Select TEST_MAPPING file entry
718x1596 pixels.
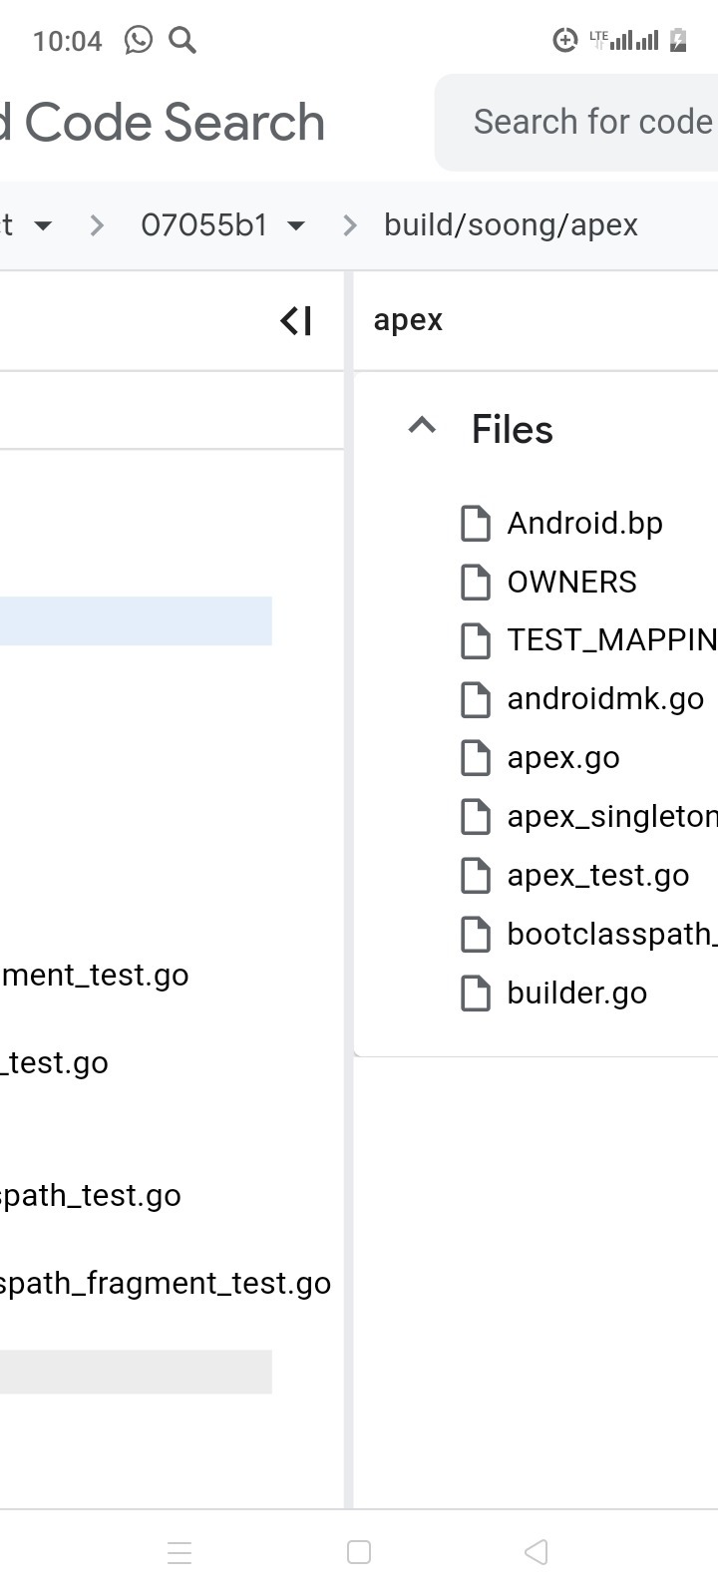[x=610, y=640]
